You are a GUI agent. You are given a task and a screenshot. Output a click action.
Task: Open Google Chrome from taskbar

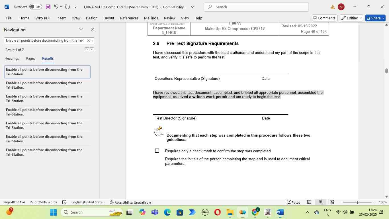tap(255, 212)
